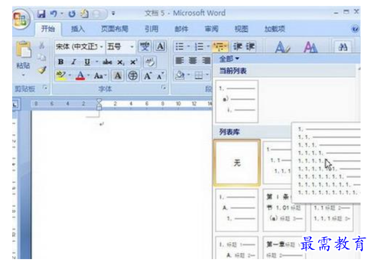The width and height of the screenshot is (371, 262).
Task: Click the ruler tab selector box
Action: [x=16, y=105]
